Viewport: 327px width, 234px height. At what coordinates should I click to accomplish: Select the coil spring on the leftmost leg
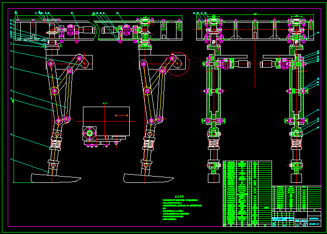click(55, 143)
